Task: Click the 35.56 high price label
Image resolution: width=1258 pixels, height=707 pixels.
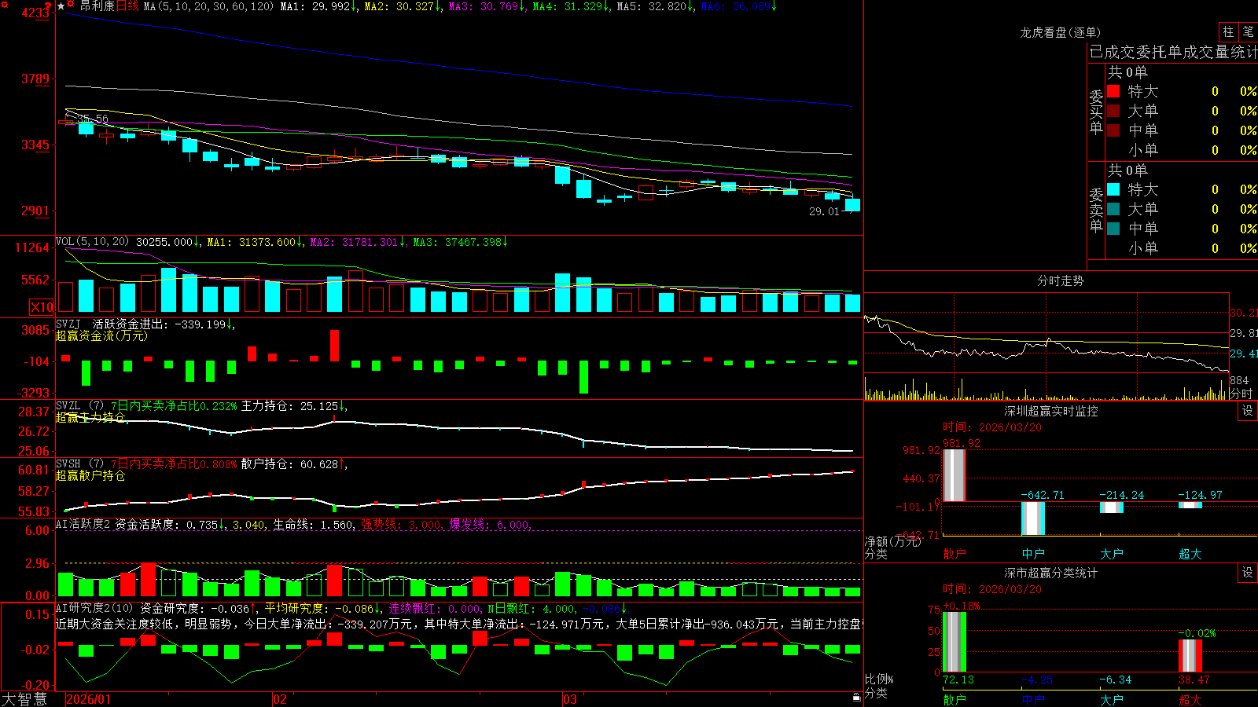Action: tap(93, 119)
